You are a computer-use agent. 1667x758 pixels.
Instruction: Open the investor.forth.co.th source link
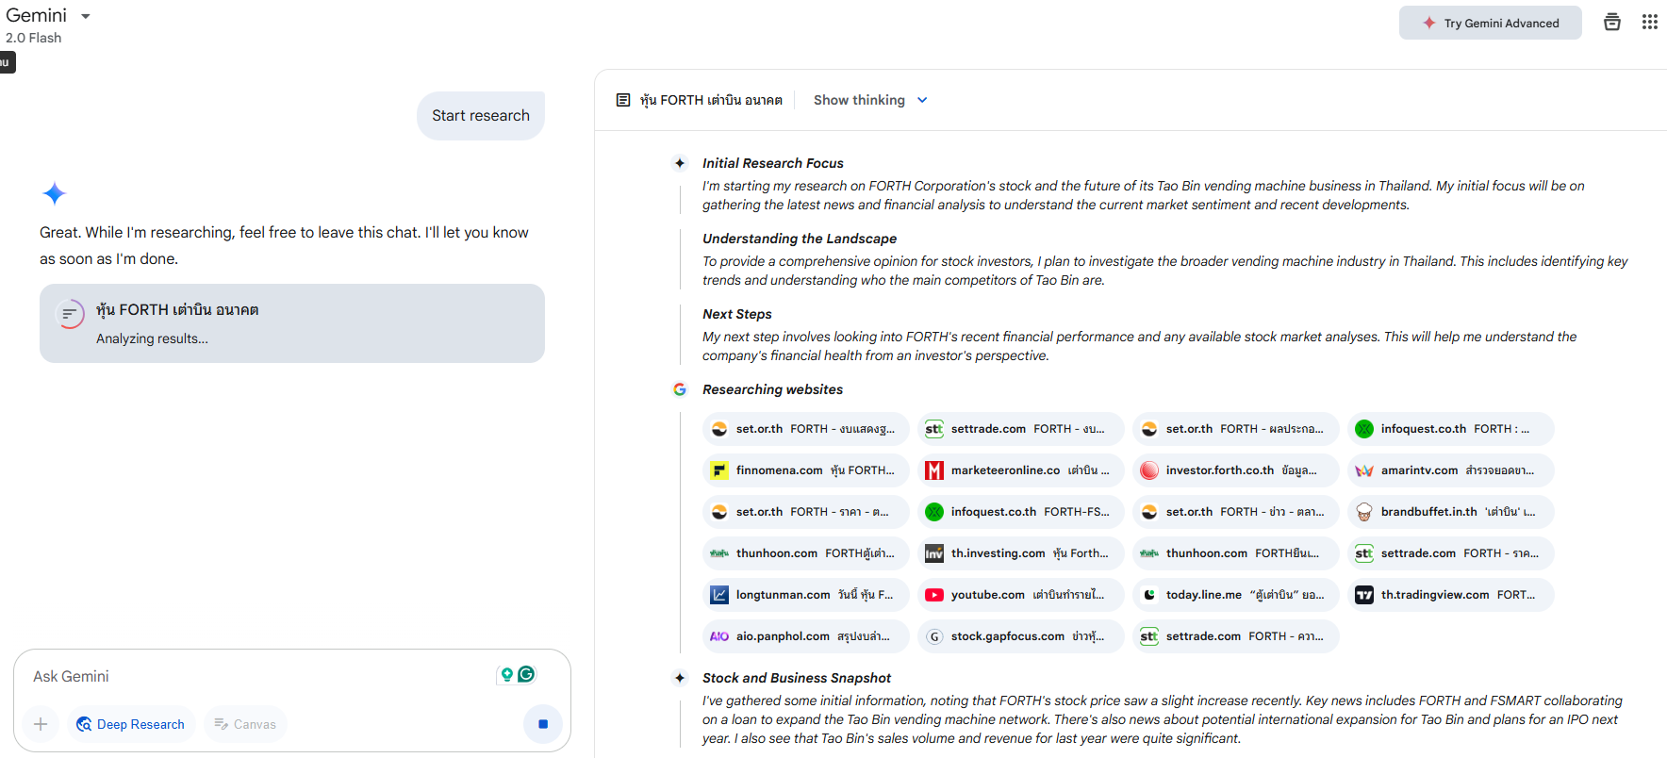1235,470
